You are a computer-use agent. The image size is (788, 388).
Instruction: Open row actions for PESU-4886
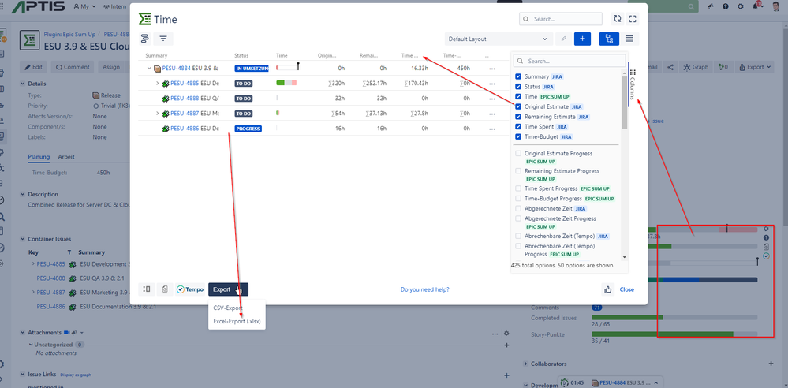[492, 129]
